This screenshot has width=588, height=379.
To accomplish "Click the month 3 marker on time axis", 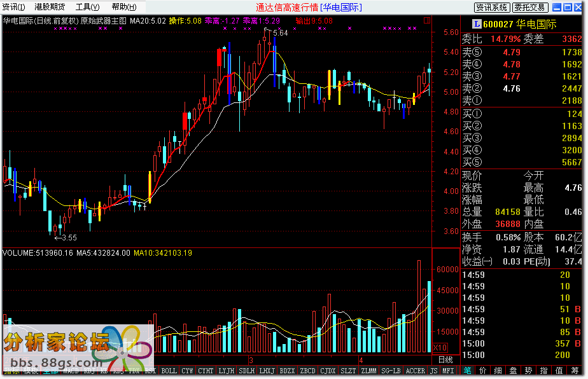I will coord(251,361).
